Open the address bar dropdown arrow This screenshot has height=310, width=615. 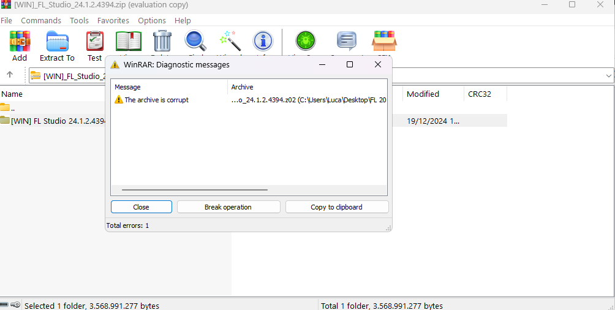(x=609, y=76)
